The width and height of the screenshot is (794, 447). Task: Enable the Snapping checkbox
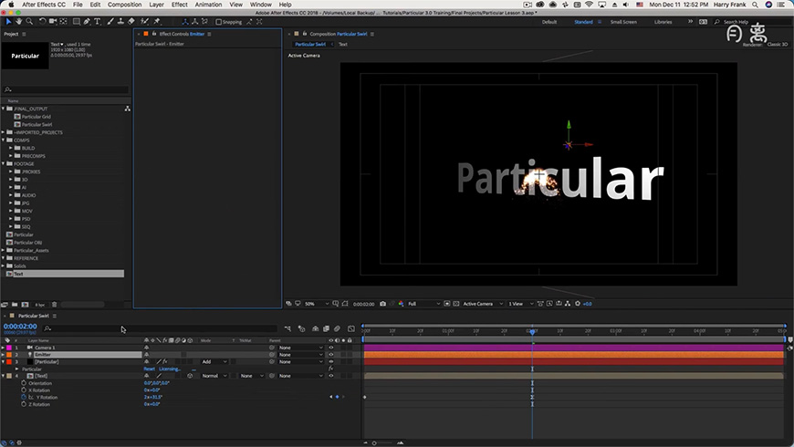click(219, 22)
